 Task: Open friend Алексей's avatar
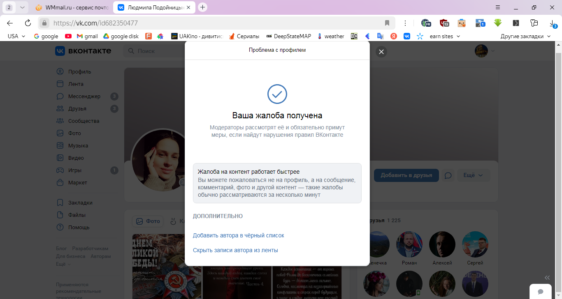click(442, 244)
